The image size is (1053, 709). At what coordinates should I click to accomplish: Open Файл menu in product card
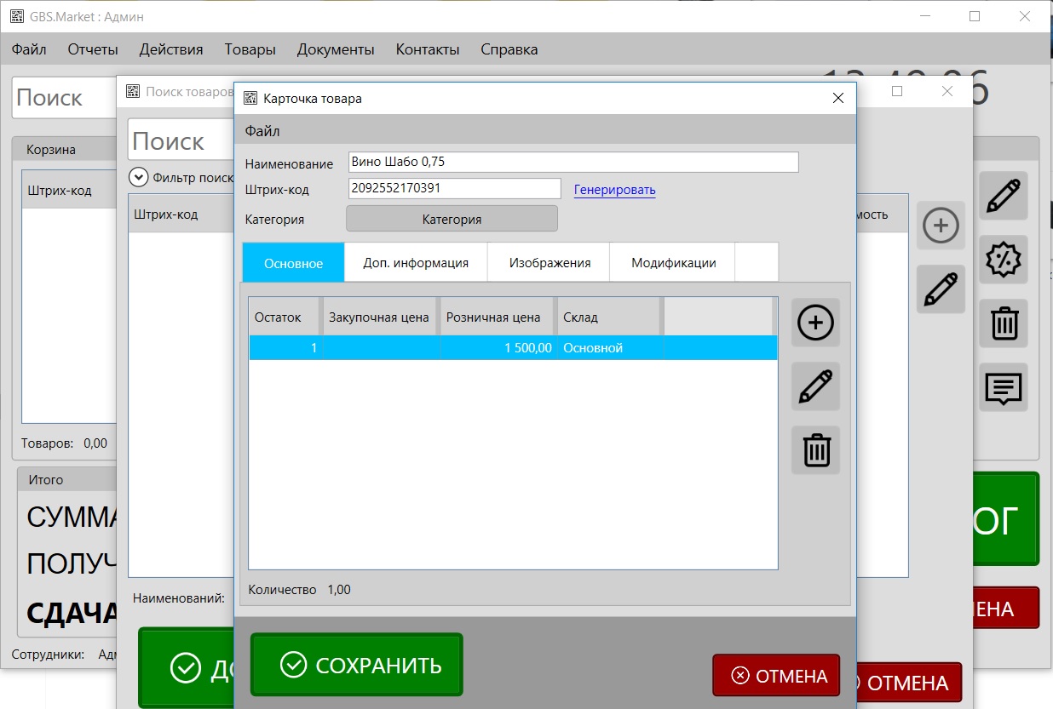pyautogui.click(x=262, y=131)
